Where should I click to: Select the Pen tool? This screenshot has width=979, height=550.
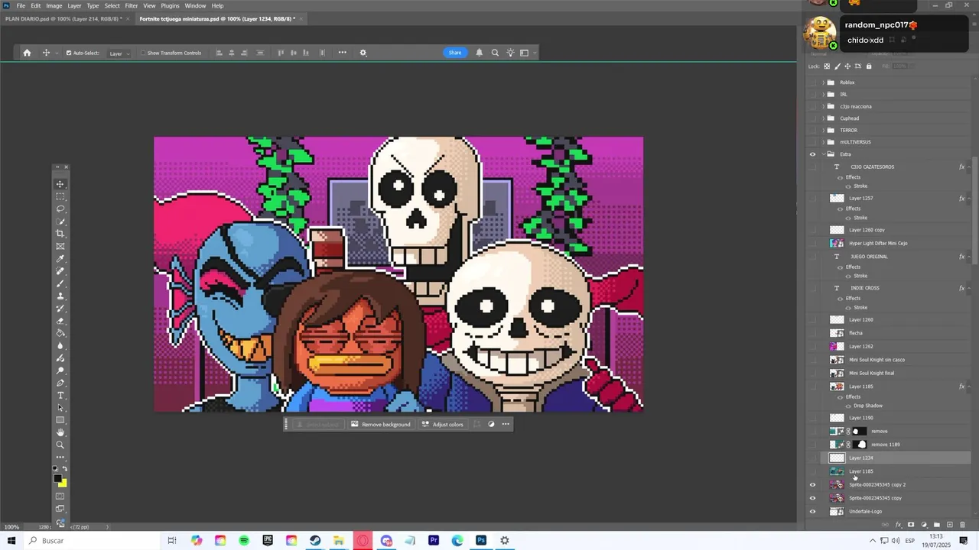pos(60,383)
